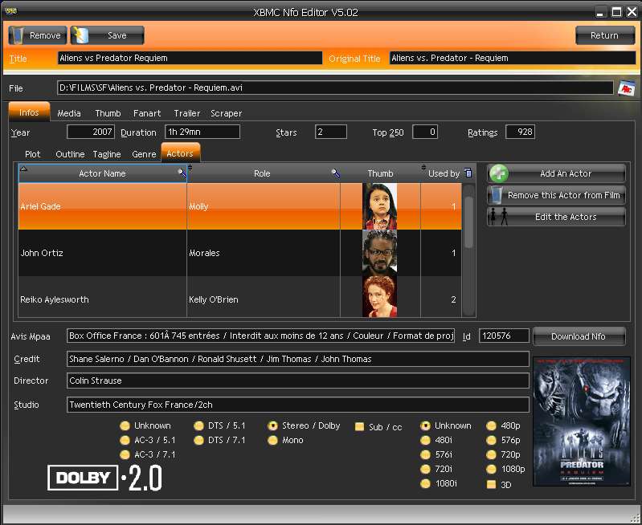Click search magnifier in Actor Name column header
This screenshot has width=642, height=525.
[x=182, y=173]
